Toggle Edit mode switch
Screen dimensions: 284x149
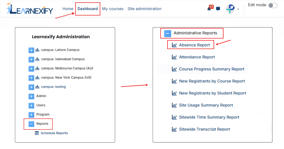(273, 5)
